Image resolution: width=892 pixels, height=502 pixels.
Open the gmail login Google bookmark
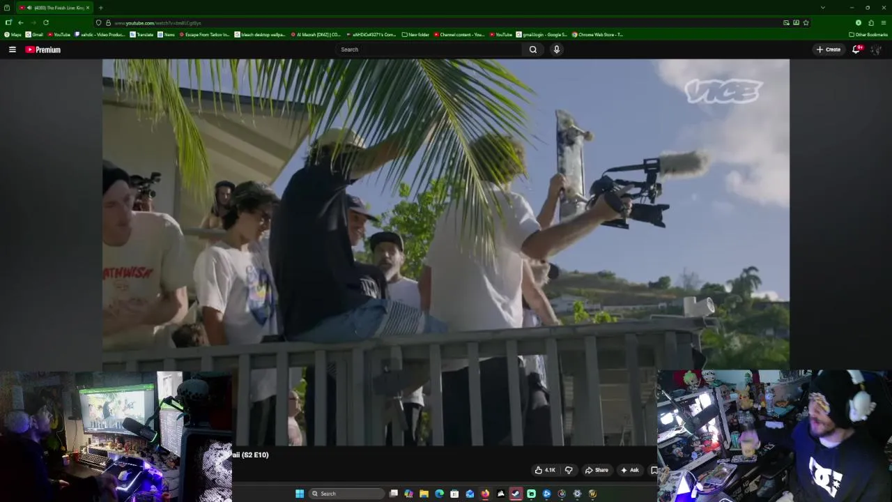click(x=541, y=34)
